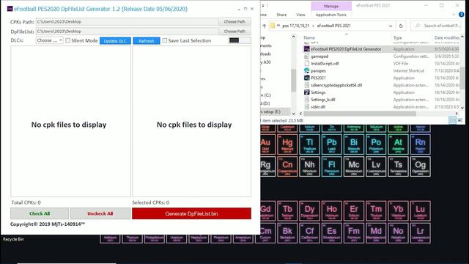The image size is (469, 264).
Task: Click the Selected CPKs: 0 label
Action: point(151,202)
